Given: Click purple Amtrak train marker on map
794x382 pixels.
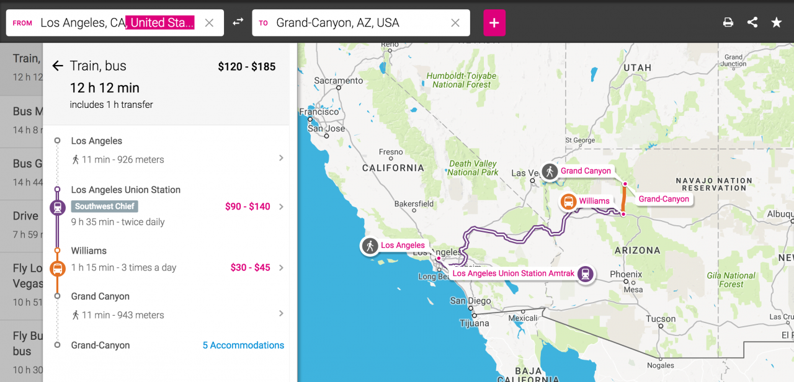Looking at the screenshot, I should 585,273.
